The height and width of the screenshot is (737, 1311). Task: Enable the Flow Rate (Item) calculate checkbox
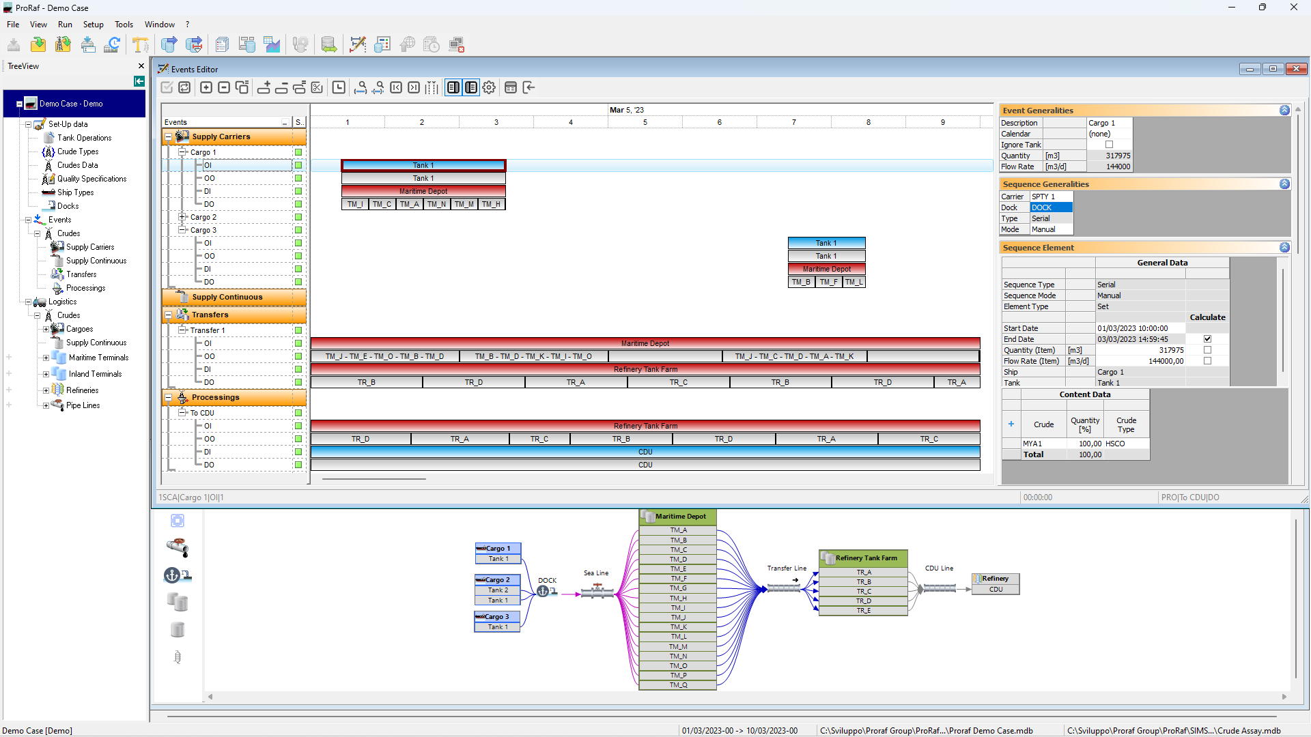[1207, 361]
